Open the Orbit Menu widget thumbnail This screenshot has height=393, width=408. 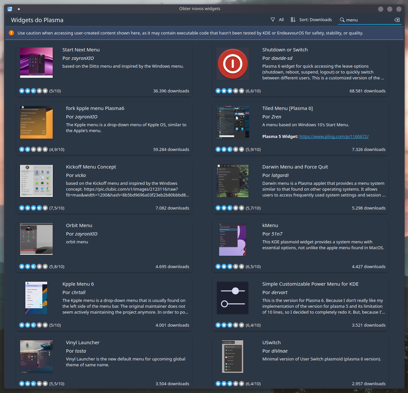36,239
